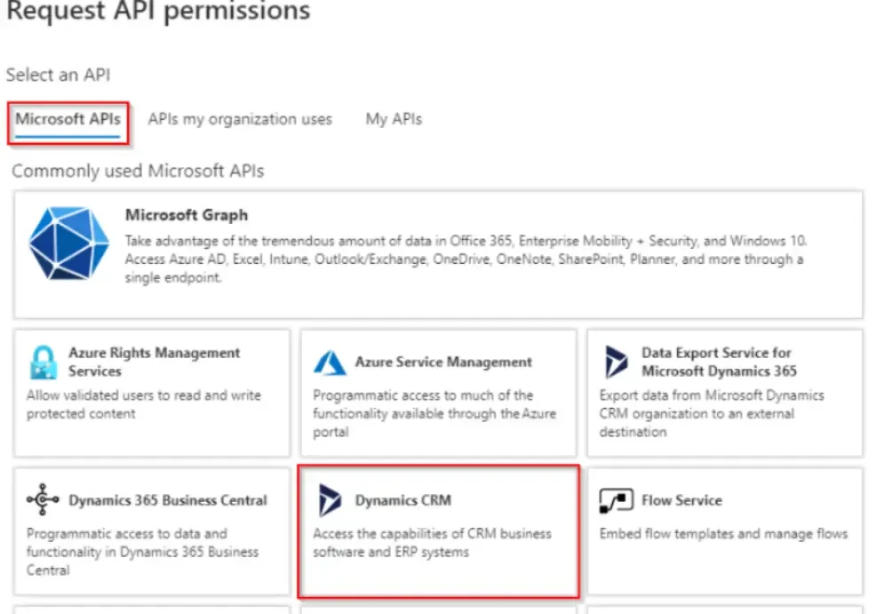Switch to APIs my organization uses tab
The height and width of the screenshot is (614, 892).
point(240,119)
